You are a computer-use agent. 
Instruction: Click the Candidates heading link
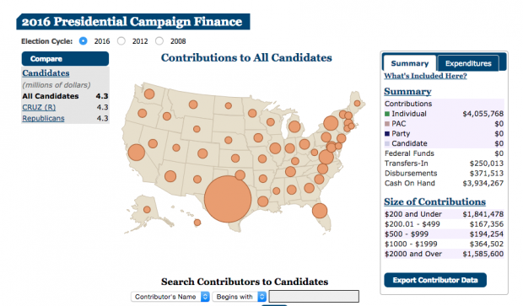click(x=46, y=73)
